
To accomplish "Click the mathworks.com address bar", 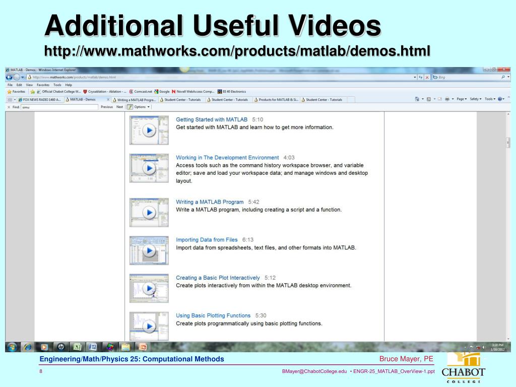I will tap(220, 77).
